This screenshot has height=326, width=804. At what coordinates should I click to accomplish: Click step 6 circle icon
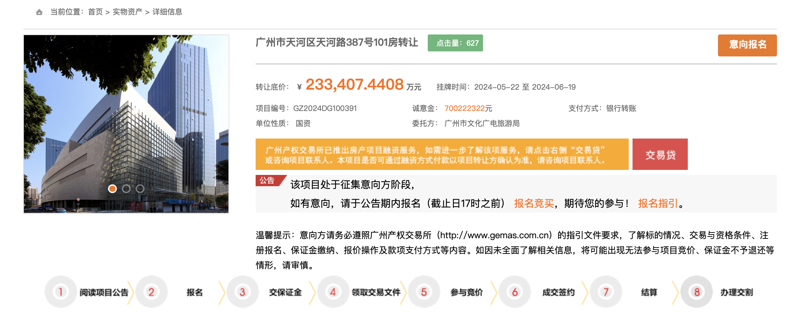(515, 292)
